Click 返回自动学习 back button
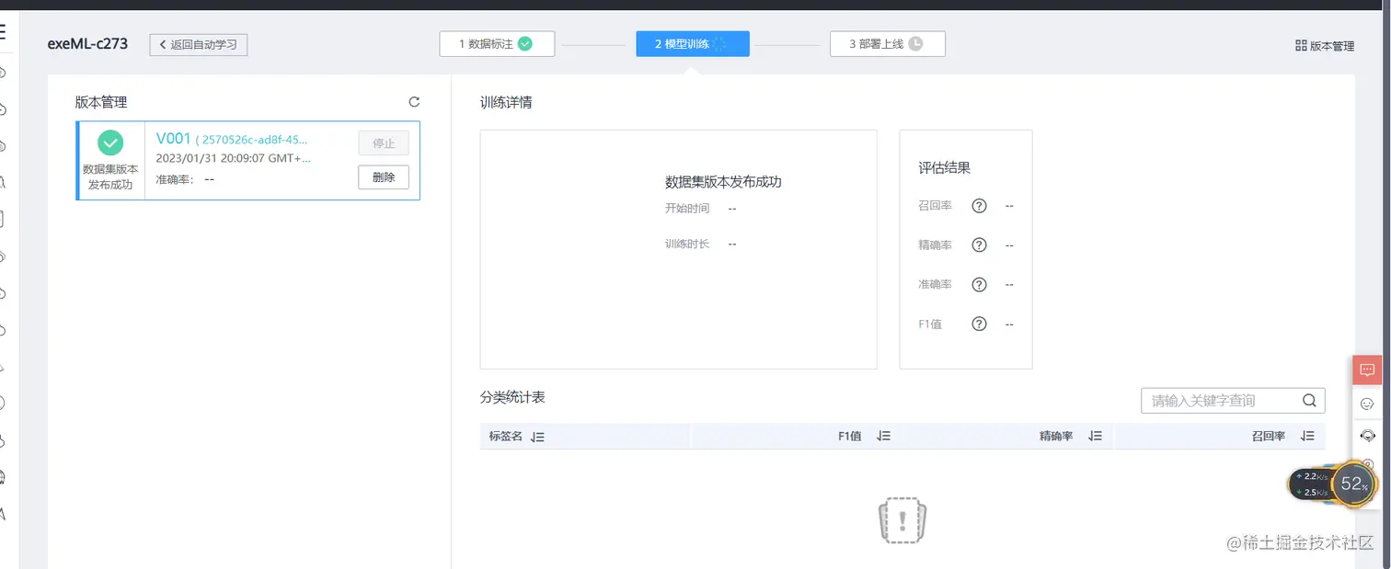 199,44
